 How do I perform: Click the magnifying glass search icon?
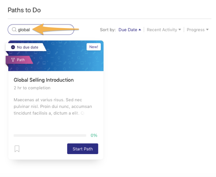14,29
